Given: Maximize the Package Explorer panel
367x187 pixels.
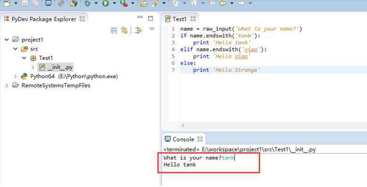Looking at the screenshot, I should click(150, 18).
